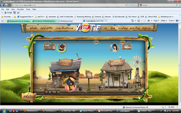Switch to the Marketing Oops! tab
The image size is (181, 113).
(x=70, y=21)
